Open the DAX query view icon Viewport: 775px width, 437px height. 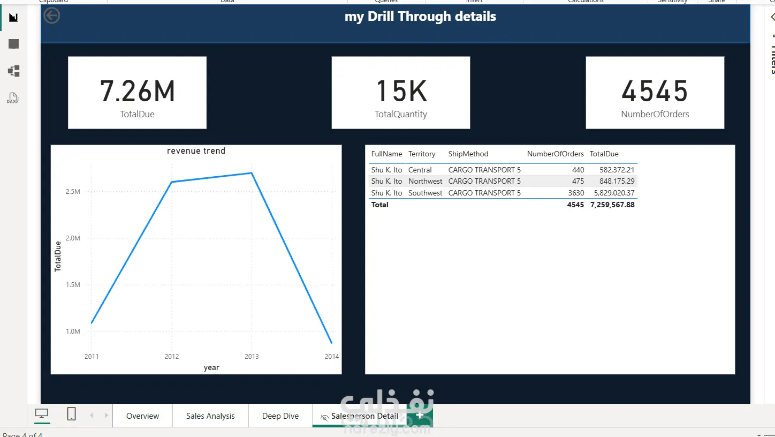12,98
